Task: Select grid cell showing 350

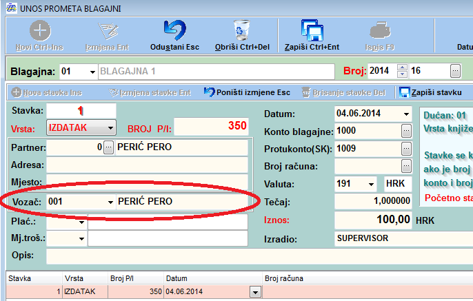Action: pyautogui.click(x=136, y=291)
